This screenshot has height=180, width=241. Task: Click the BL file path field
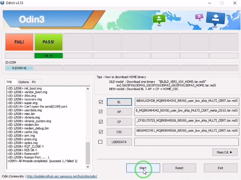point(187,102)
